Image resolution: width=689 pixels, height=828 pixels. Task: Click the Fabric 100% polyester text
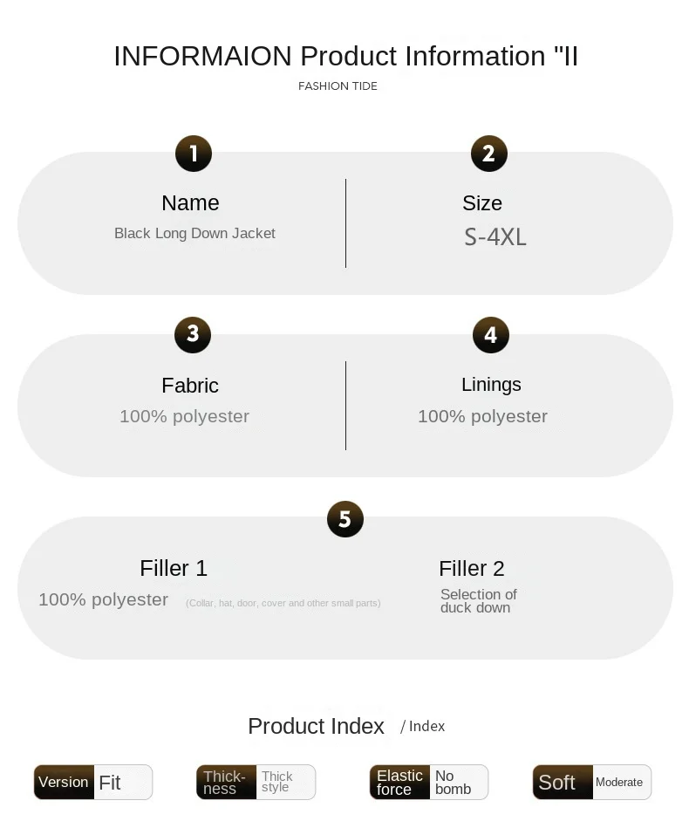point(184,416)
